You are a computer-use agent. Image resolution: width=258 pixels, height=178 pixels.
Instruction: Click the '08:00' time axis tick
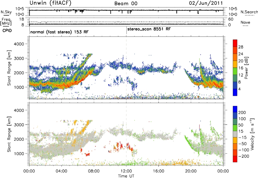[x=94, y=171]
